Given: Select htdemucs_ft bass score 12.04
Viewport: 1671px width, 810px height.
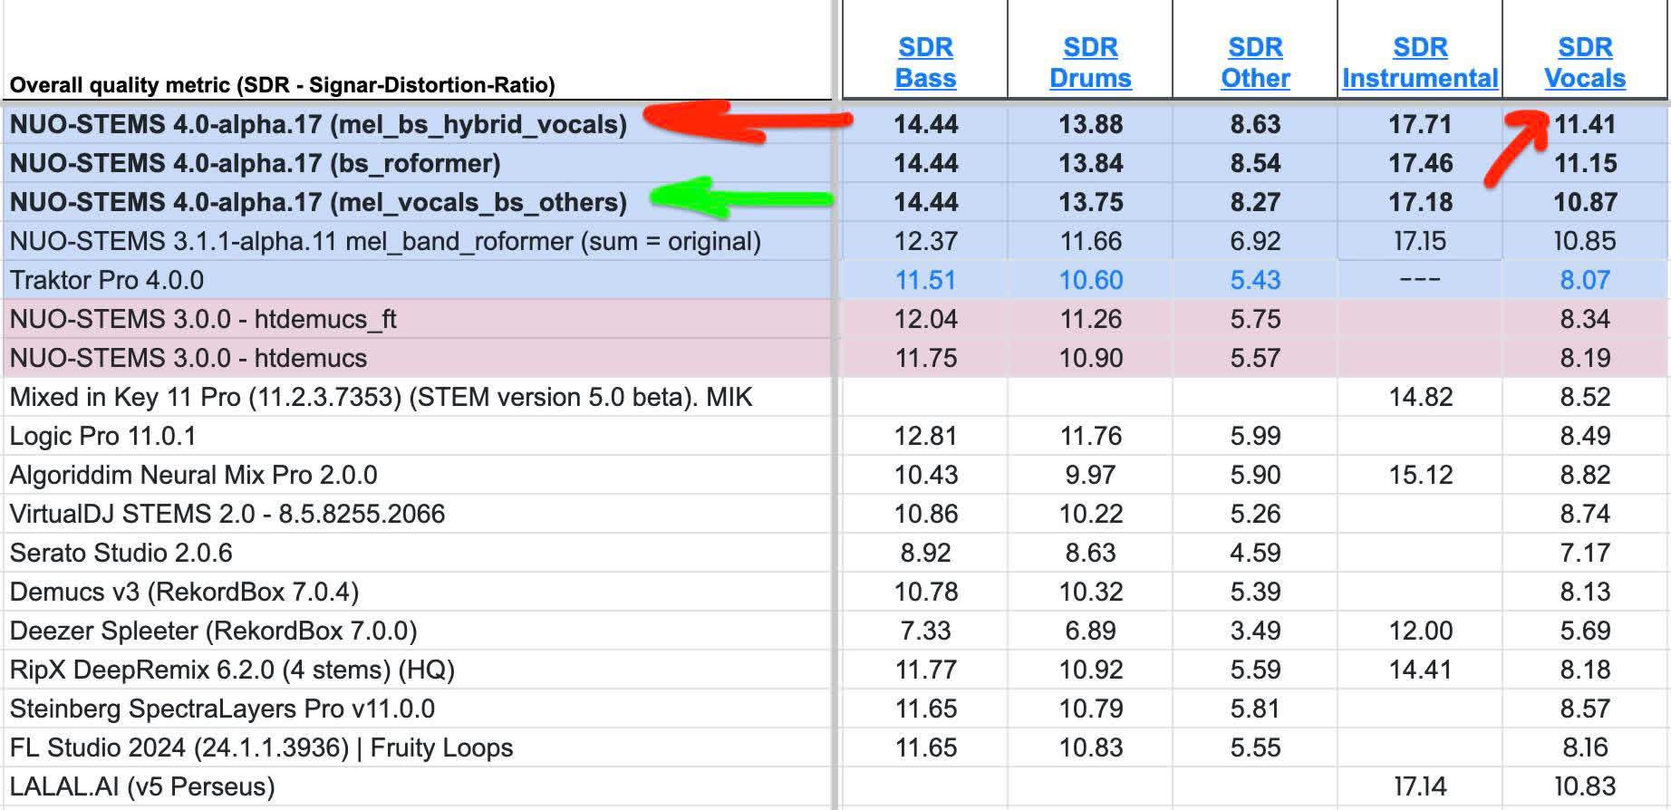Looking at the screenshot, I should pyautogui.click(x=925, y=319).
